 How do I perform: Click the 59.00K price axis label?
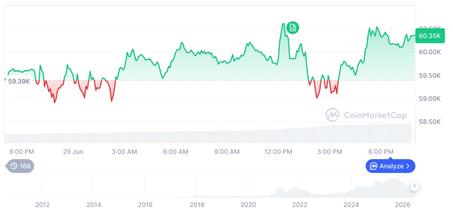click(x=430, y=99)
